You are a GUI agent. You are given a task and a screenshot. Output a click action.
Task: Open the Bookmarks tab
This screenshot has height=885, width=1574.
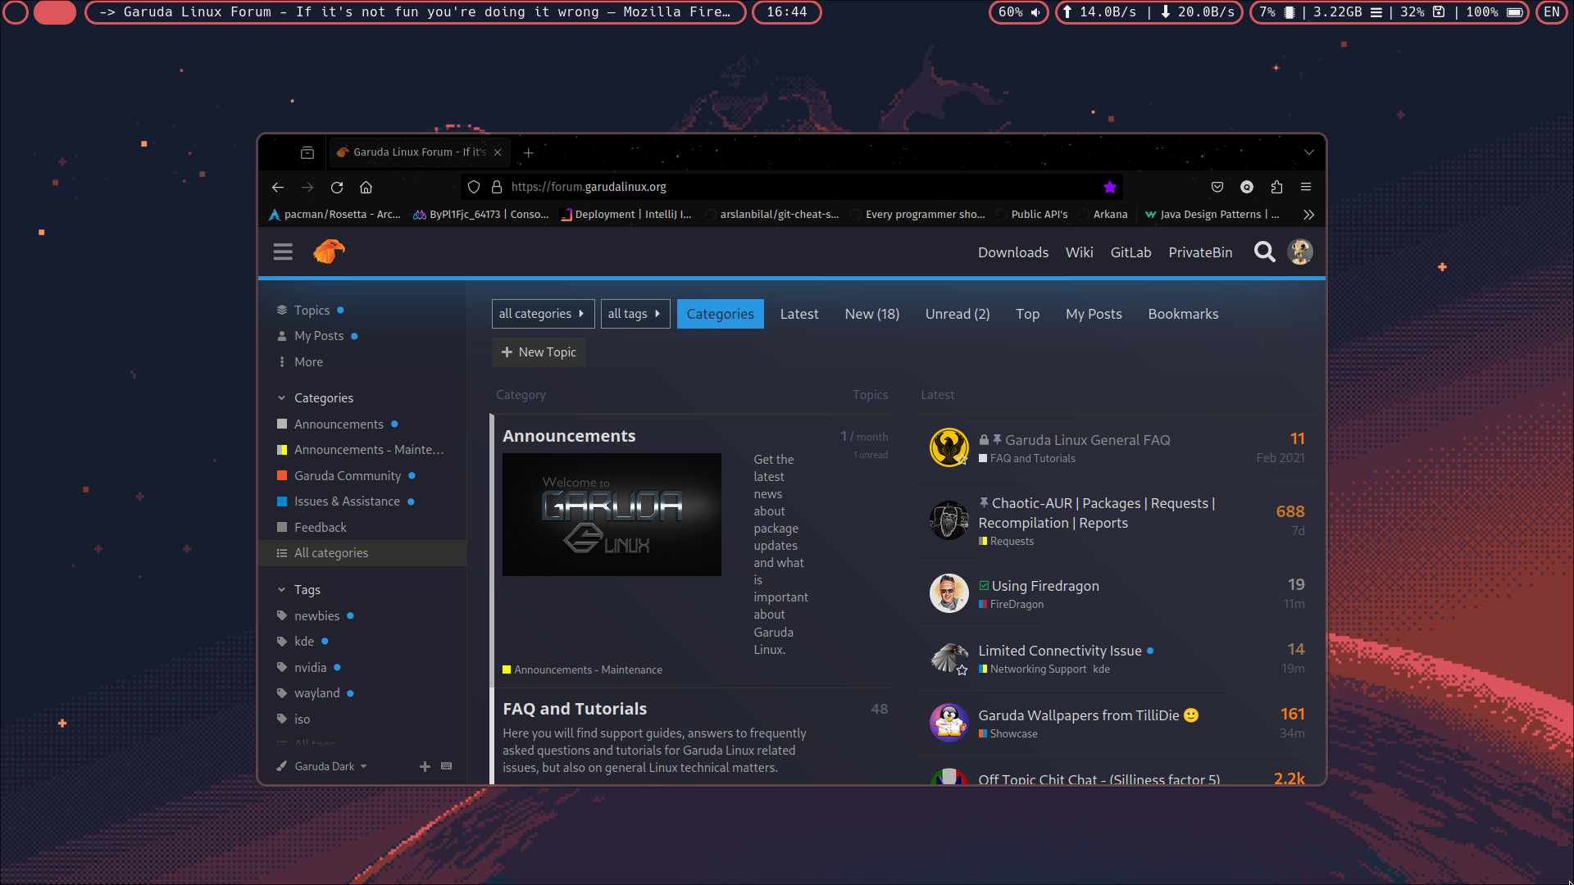click(1183, 314)
